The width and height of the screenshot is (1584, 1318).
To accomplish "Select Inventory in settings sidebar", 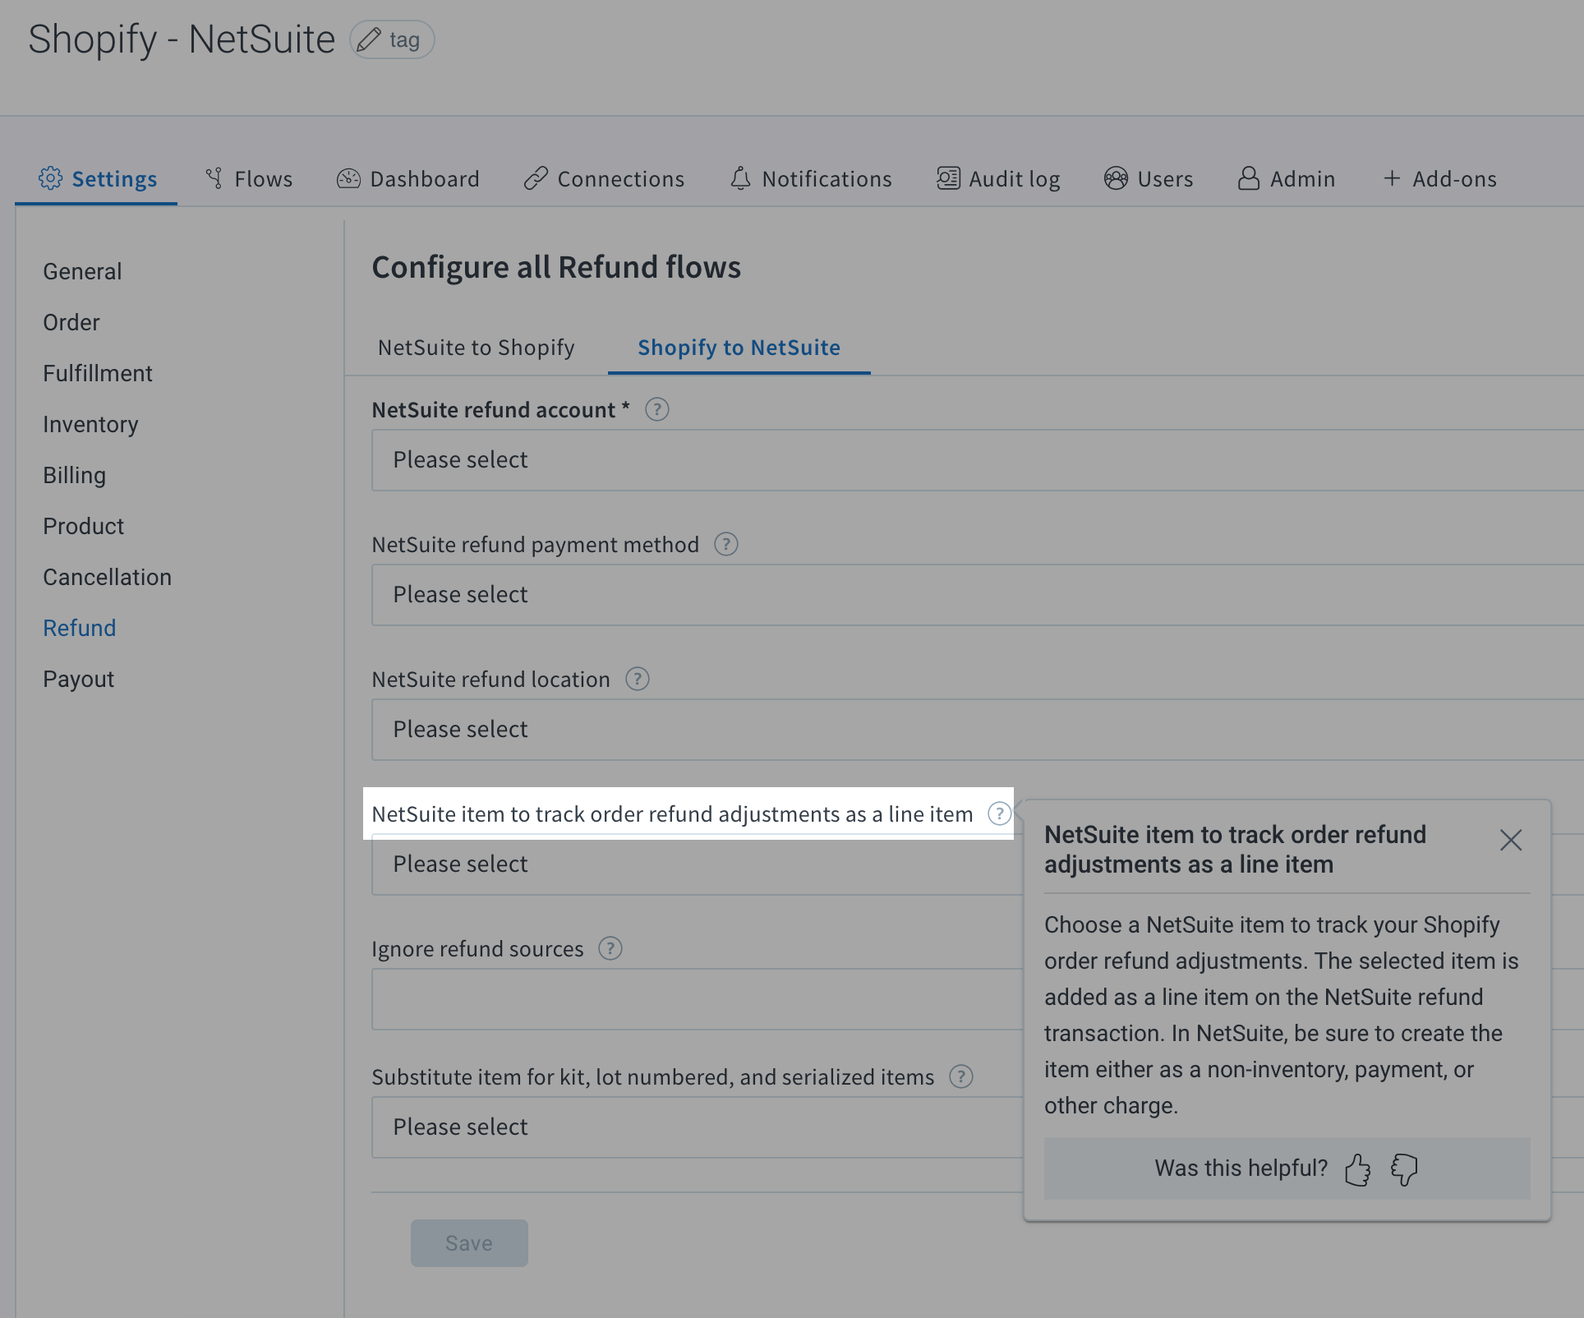I will 90,424.
